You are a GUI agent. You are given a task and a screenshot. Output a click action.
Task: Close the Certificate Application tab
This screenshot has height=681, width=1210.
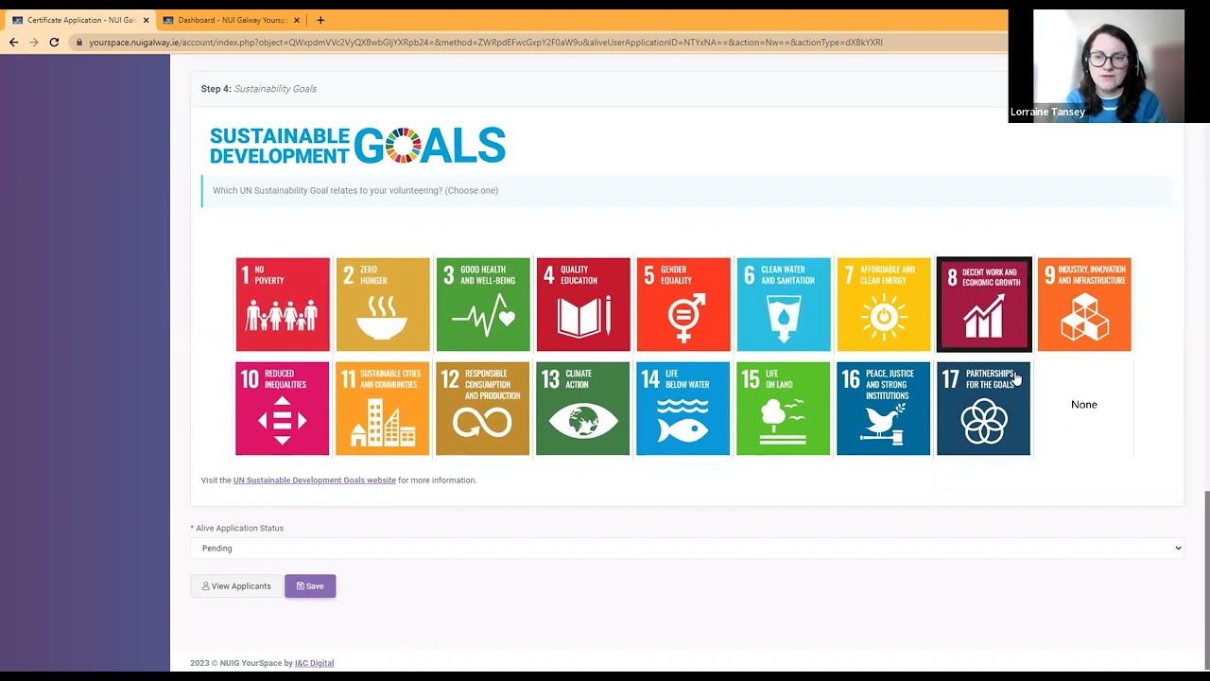click(146, 20)
